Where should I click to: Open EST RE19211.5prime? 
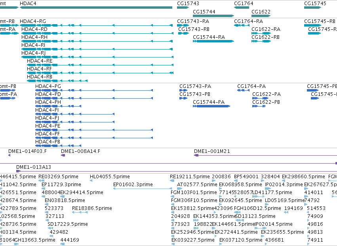coord(172,181)
